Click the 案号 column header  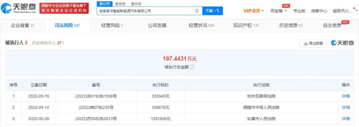point(96,85)
